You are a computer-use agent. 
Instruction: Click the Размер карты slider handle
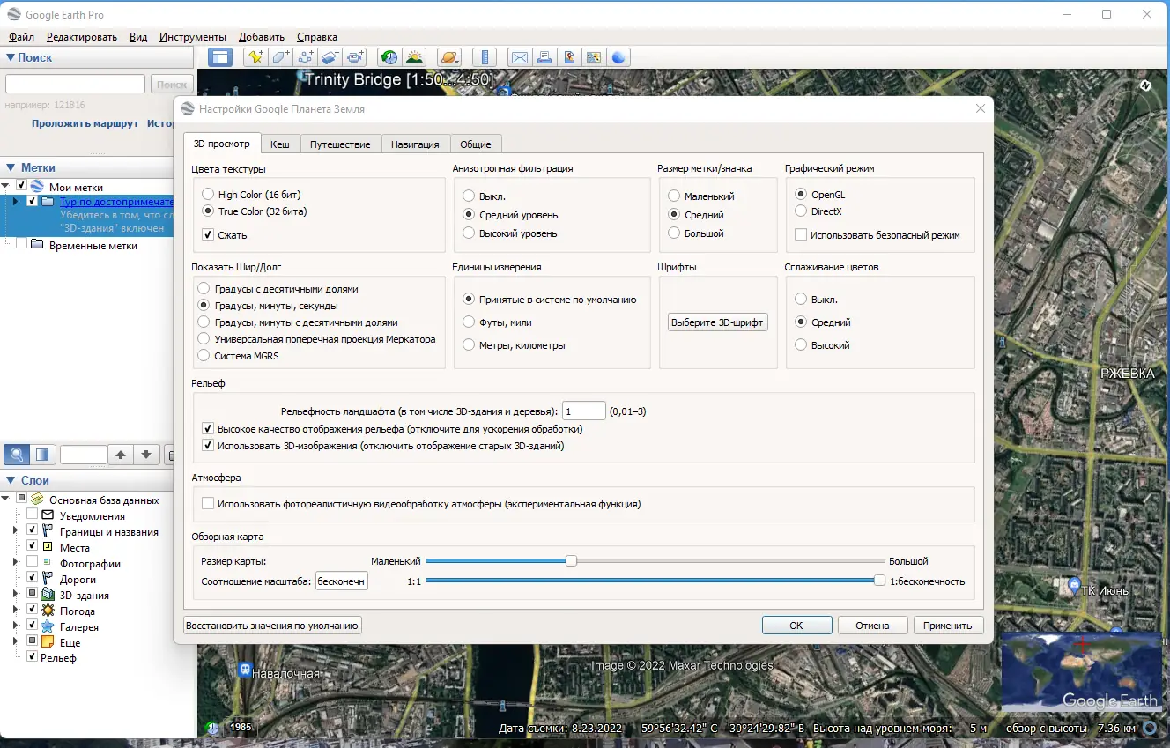pos(571,561)
